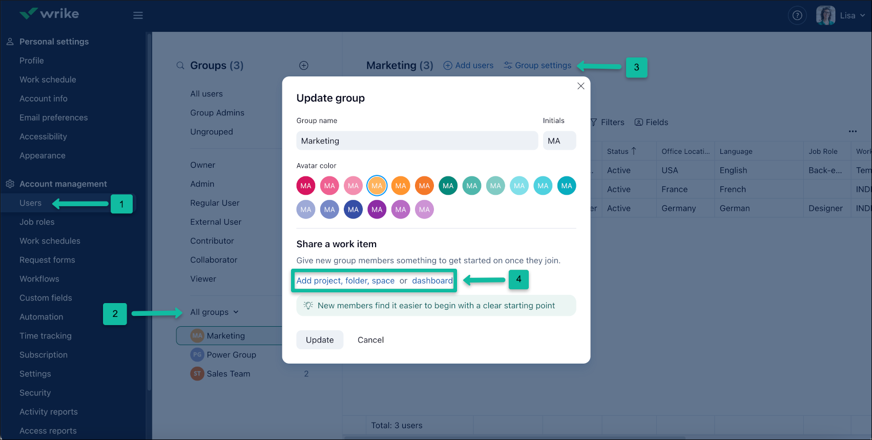Open Time tracking
This screenshot has height=440, width=872.
click(46, 336)
